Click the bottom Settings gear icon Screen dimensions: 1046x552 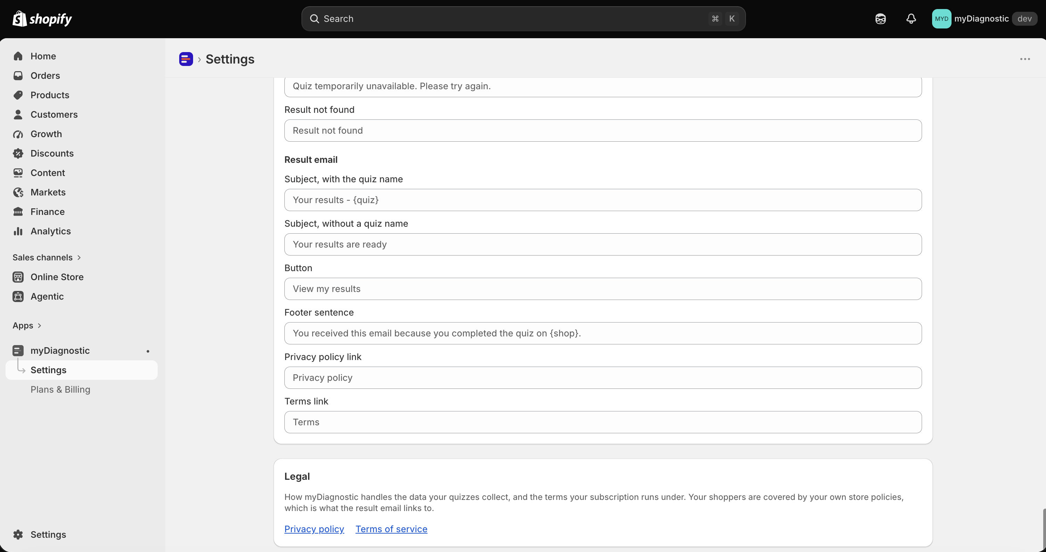[18, 535]
